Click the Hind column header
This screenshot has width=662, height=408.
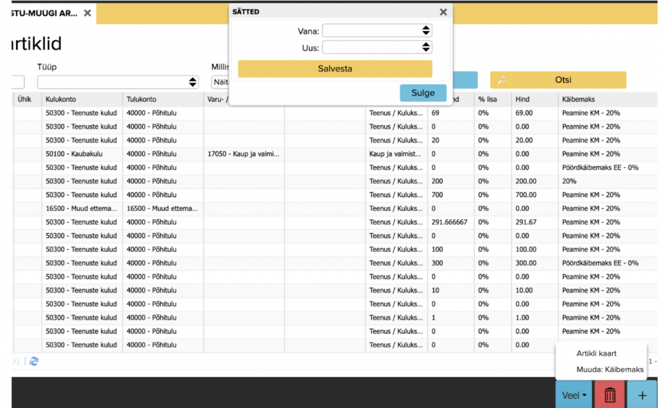(534, 99)
